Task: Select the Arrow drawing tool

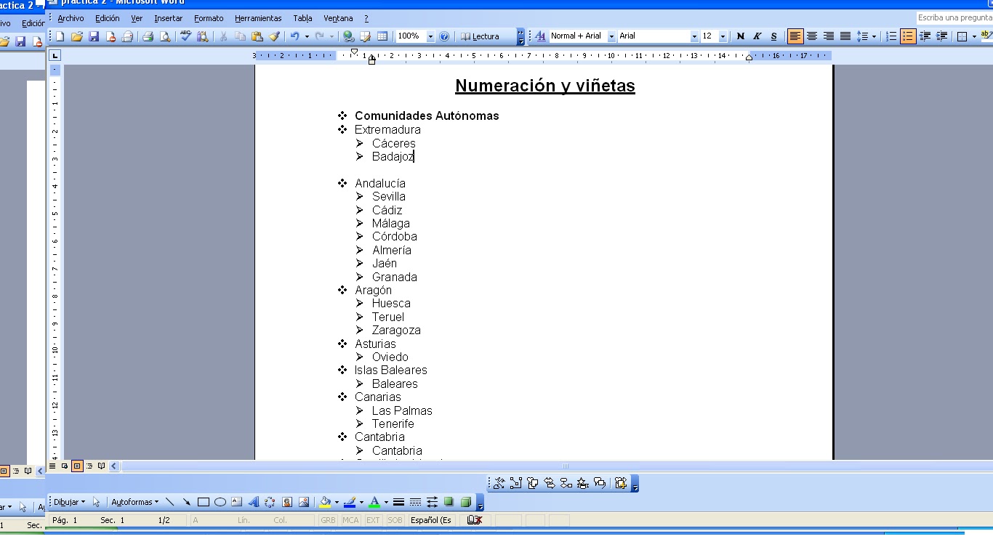Action: coord(186,502)
